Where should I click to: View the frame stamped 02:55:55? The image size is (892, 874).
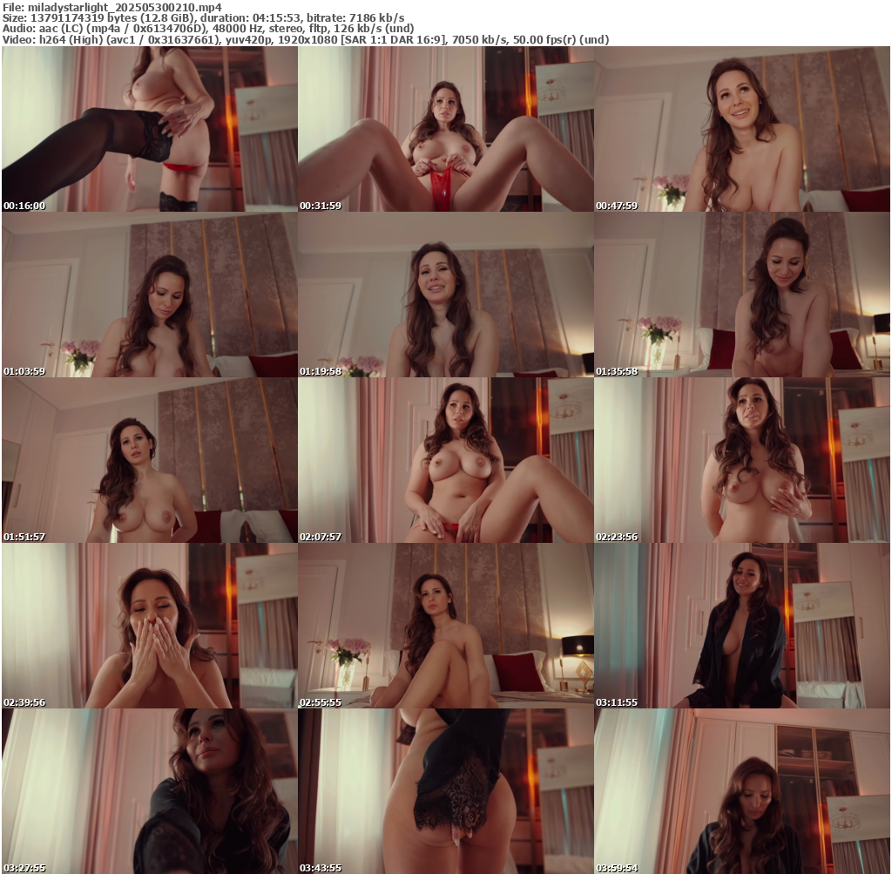(446, 626)
